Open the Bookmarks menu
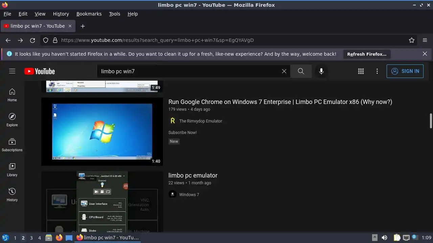This screenshot has height=243, width=433. point(89,14)
